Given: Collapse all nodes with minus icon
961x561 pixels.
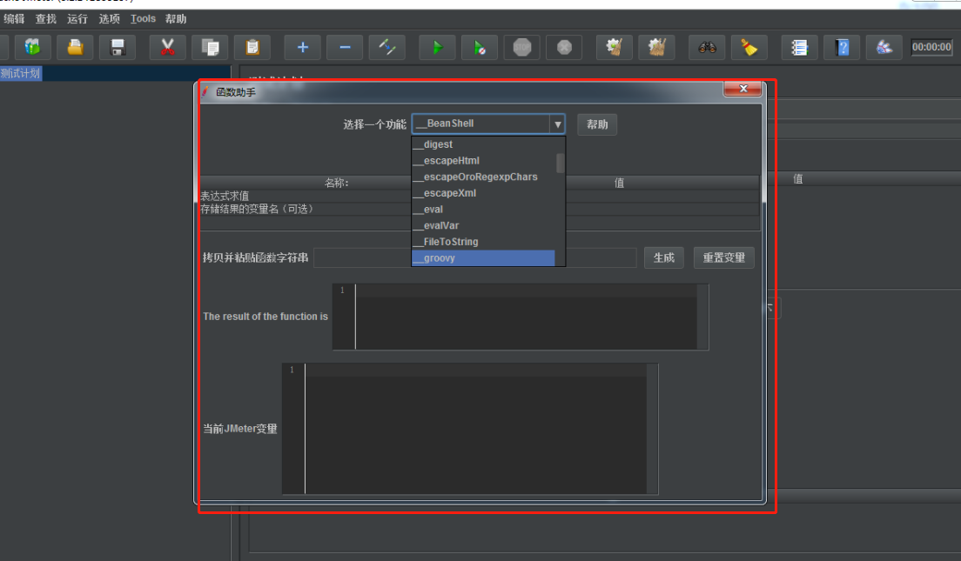Looking at the screenshot, I should coord(345,48).
